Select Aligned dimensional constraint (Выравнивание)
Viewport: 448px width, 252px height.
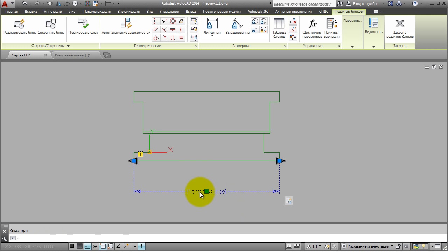coord(237,27)
